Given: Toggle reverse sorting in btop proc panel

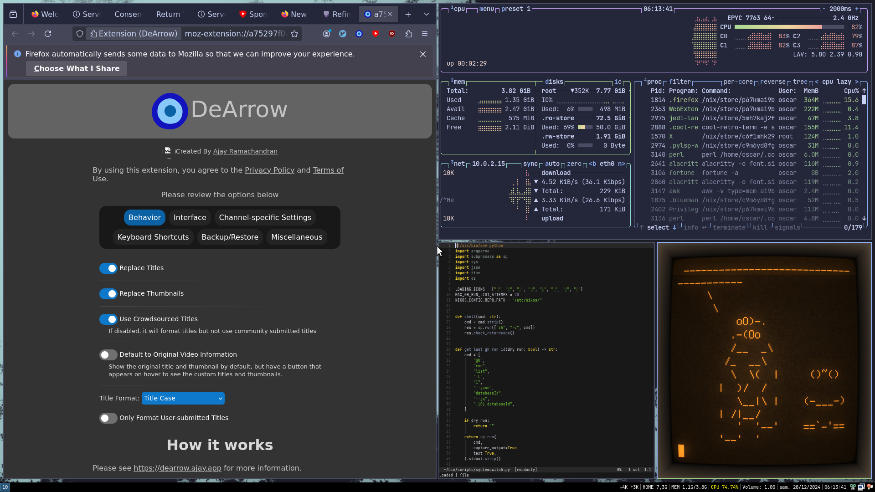Looking at the screenshot, I should pyautogui.click(x=773, y=82).
